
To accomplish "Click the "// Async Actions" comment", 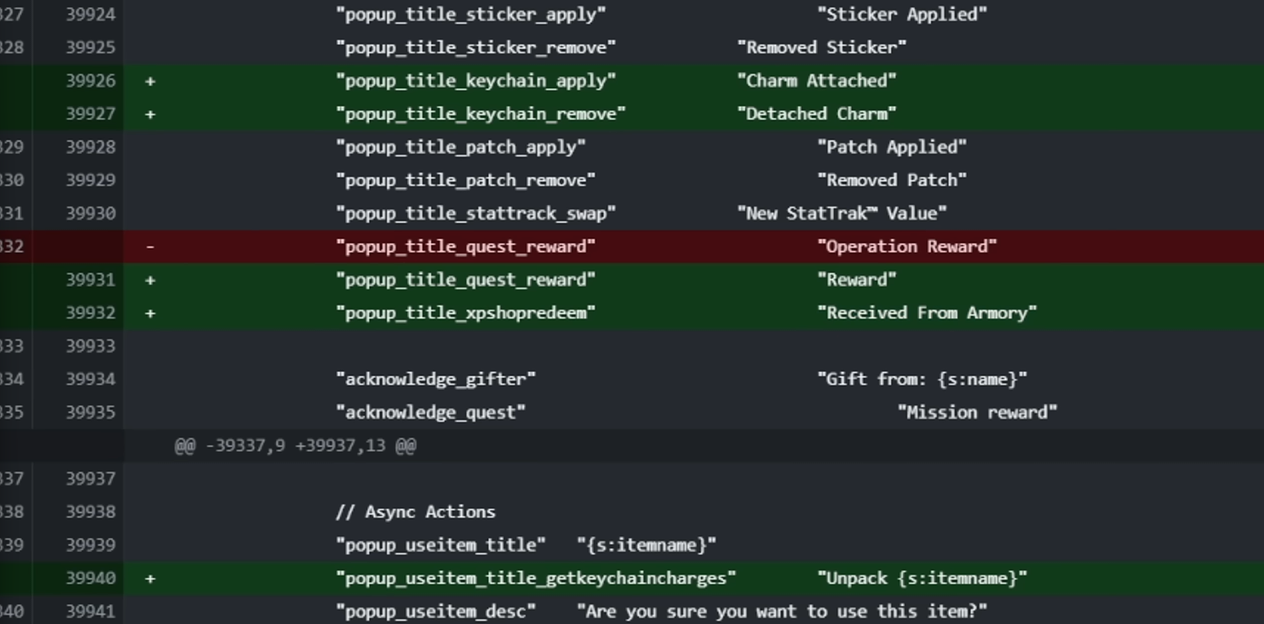I will pyautogui.click(x=415, y=512).
